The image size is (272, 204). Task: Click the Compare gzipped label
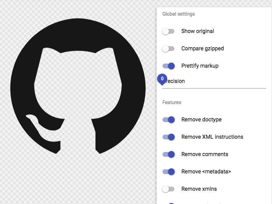click(202, 48)
